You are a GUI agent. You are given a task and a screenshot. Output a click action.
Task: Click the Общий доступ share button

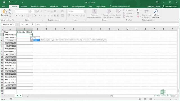point(169,6)
